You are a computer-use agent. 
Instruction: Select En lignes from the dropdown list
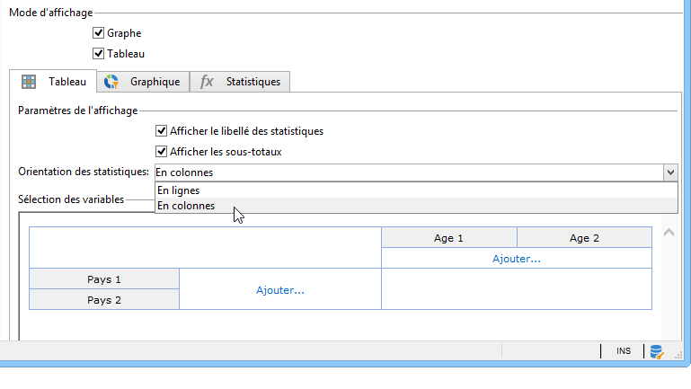tap(178, 190)
